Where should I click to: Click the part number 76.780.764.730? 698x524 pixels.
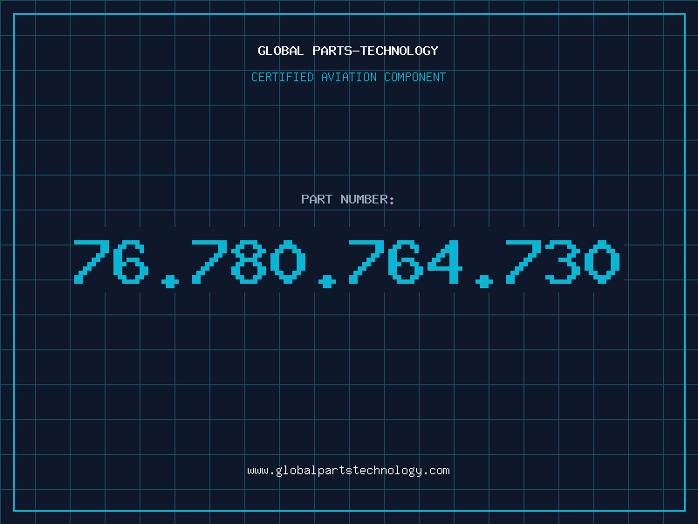[346, 263]
